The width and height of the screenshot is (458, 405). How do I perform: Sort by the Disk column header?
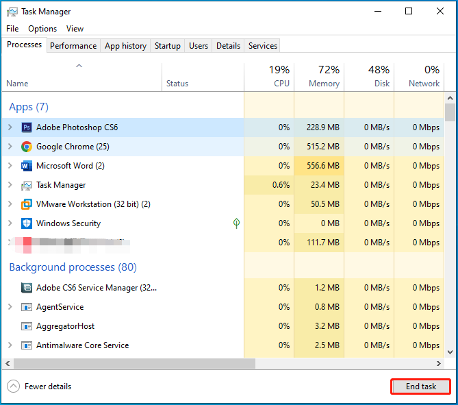pyautogui.click(x=369, y=77)
